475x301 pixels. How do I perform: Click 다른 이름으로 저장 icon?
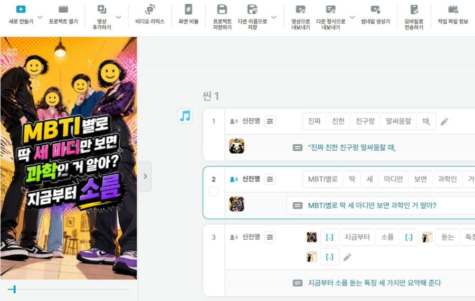tap(252, 10)
